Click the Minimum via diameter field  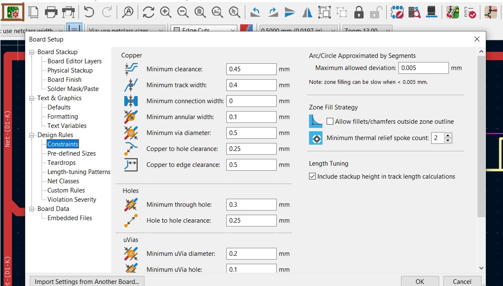251,133
